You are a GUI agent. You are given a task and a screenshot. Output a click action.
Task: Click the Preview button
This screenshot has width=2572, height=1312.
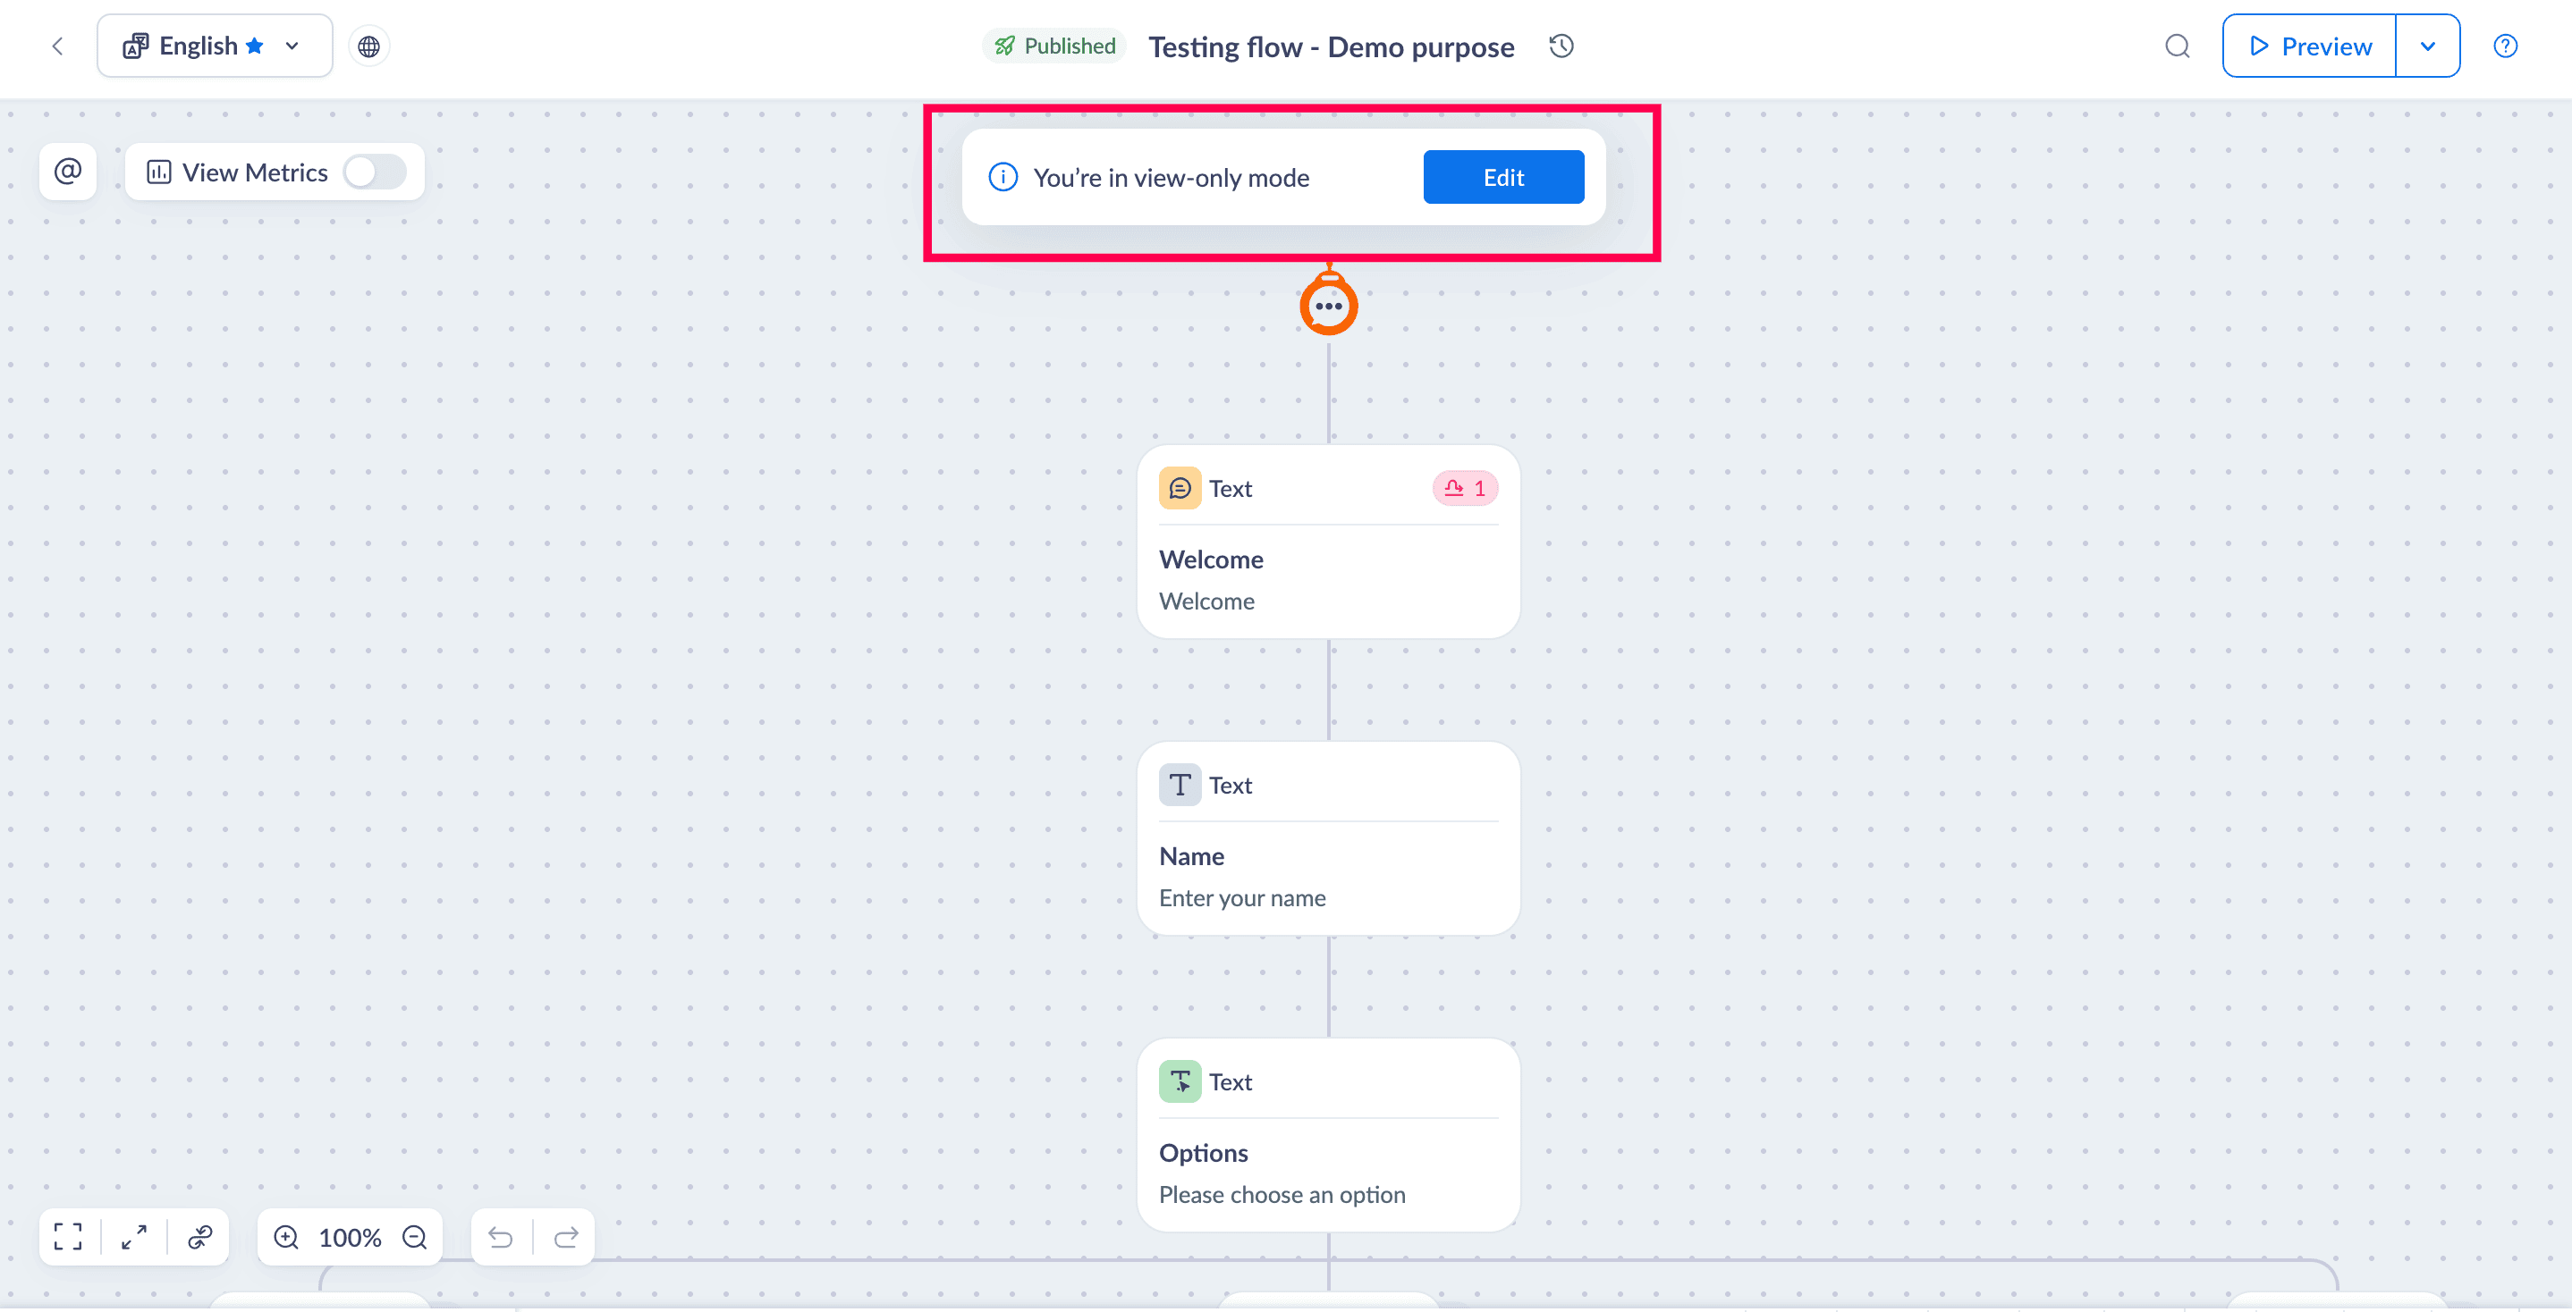tap(2308, 46)
